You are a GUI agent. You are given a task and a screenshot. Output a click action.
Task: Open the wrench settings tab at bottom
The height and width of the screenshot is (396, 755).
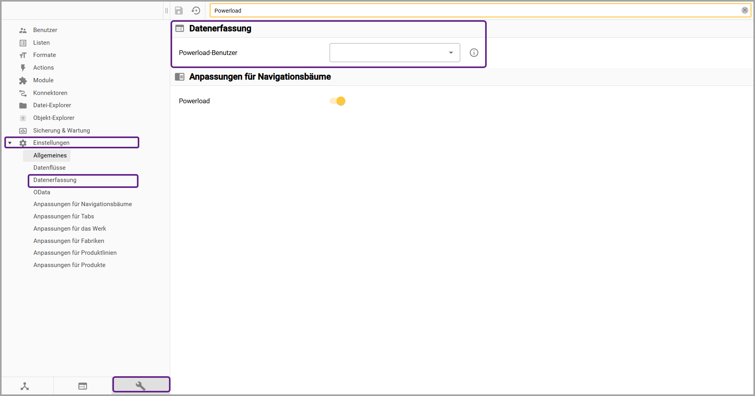[141, 385]
